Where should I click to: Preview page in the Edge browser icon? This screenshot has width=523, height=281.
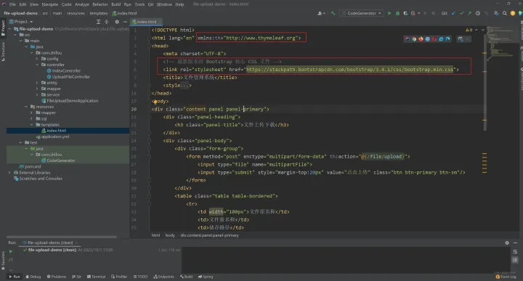click(447, 39)
